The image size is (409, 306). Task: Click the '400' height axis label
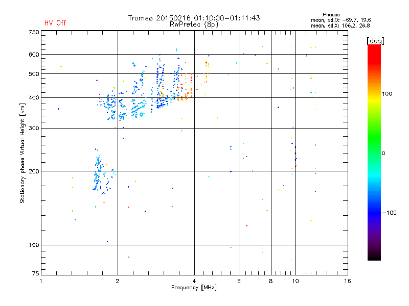[34, 98]
